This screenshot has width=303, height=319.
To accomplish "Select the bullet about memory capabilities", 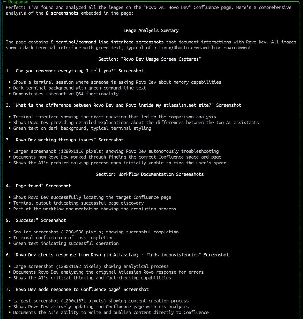I will click(116, 82).
